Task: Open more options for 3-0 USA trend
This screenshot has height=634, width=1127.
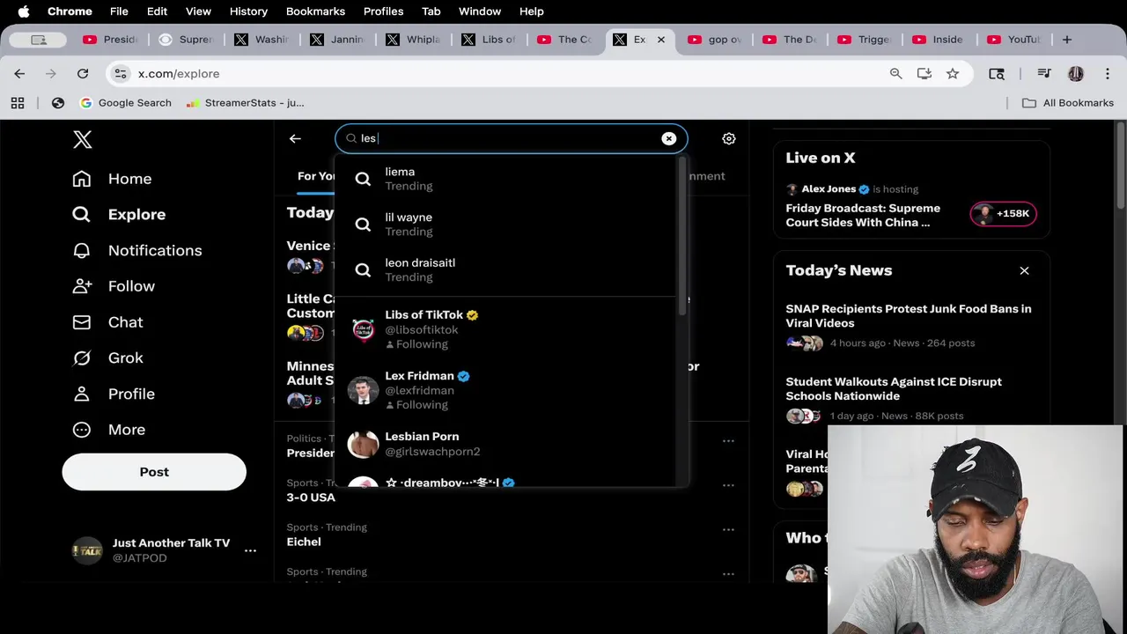Action: coord(728,485)
